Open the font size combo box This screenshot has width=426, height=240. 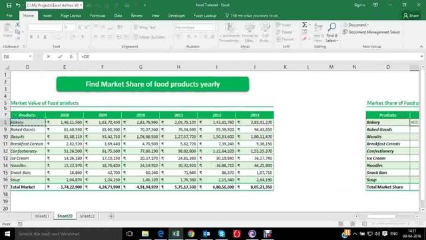pyautogui.click(x=69, y=27)
